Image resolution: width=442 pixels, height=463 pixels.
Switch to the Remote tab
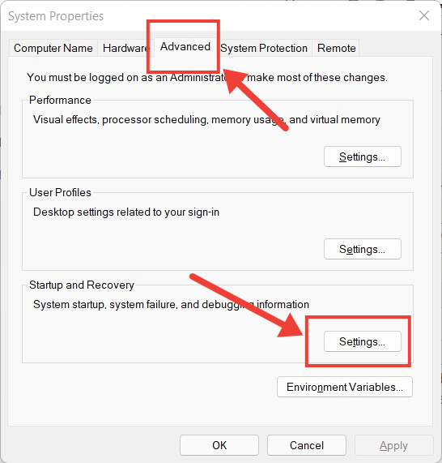[336, 48]
